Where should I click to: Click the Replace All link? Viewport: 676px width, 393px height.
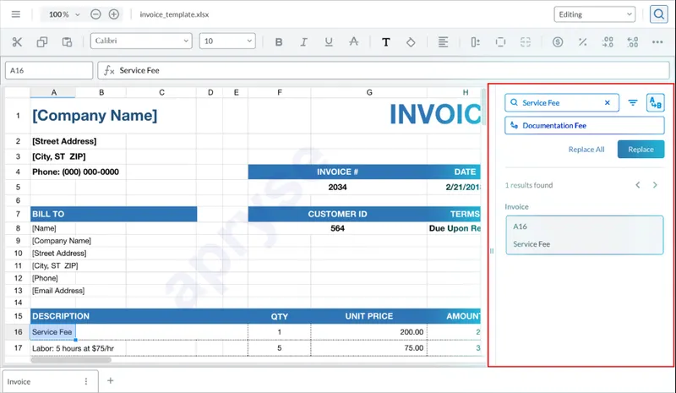tap(586, 150)
